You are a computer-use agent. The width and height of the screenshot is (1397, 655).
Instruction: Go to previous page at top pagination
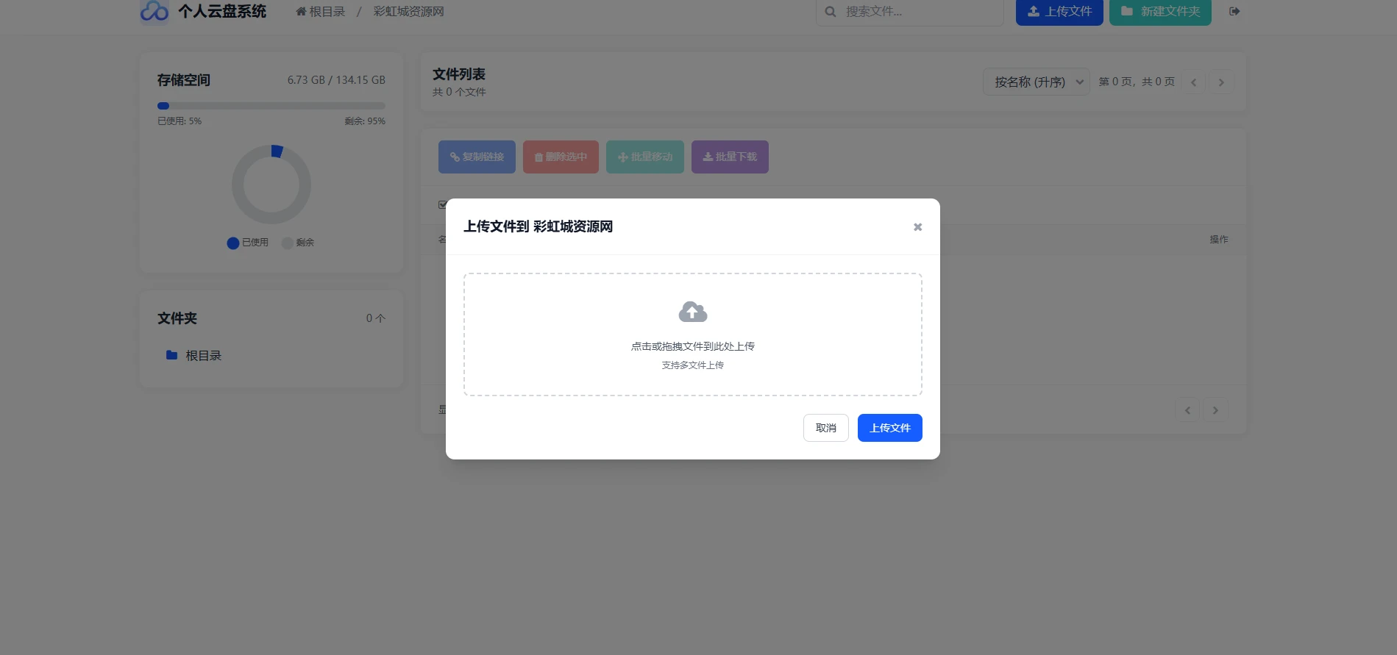tap(1193, 82)
